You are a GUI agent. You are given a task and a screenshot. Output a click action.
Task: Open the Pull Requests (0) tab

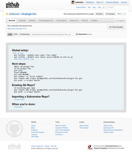[x=46, y=20]
